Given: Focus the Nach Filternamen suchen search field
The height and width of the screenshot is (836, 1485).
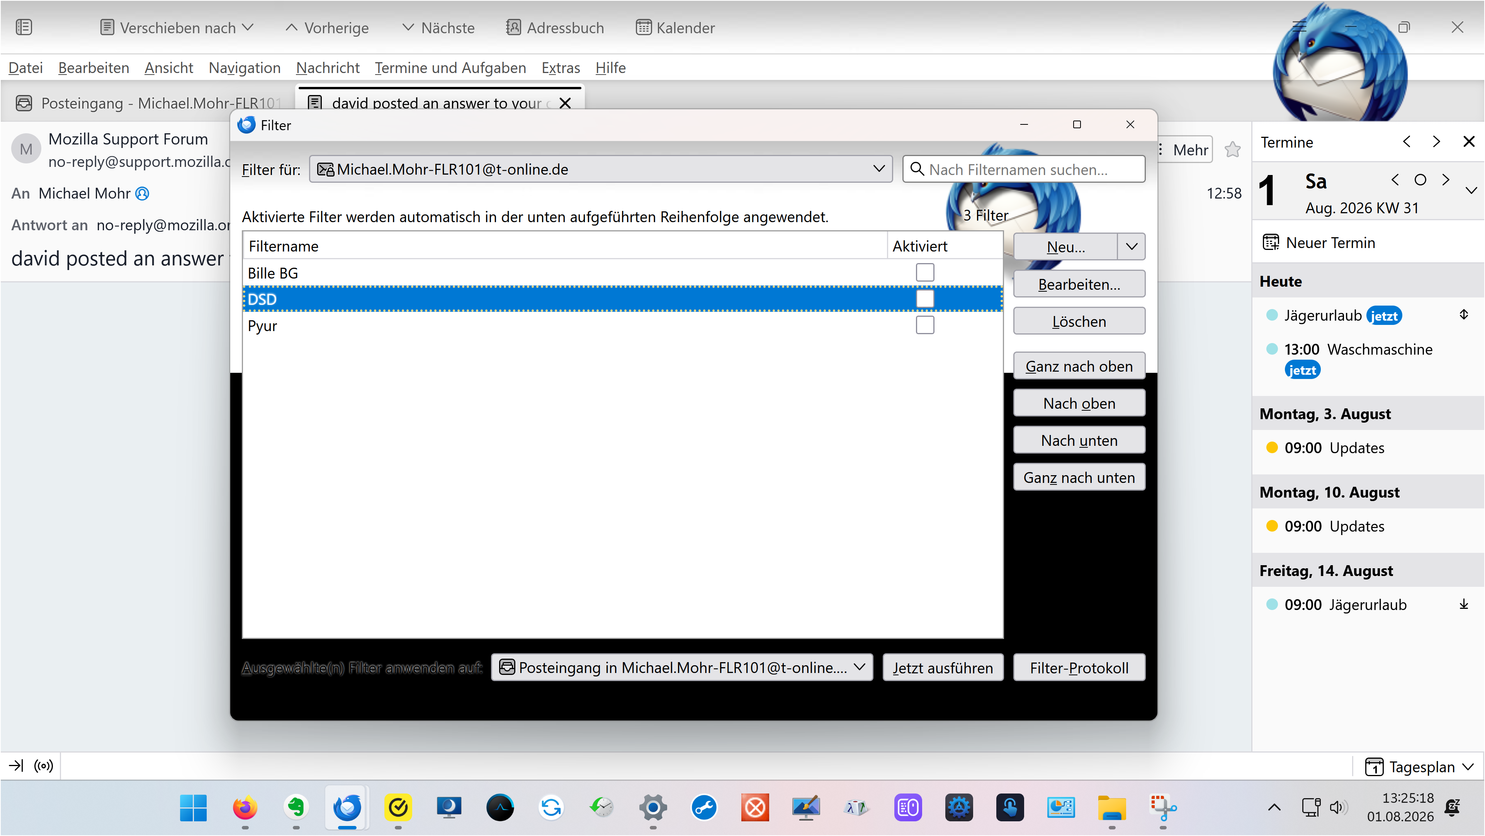Looking at the screenshot, I should click(x=1024, y=169).
